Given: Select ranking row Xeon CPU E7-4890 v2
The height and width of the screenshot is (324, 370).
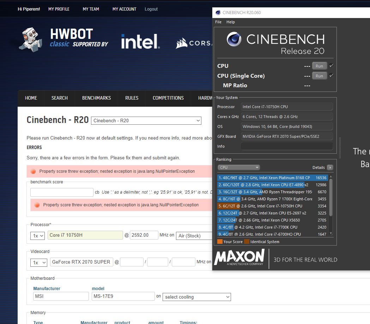Looking at the screenshot, I should (x=272, y=185).
